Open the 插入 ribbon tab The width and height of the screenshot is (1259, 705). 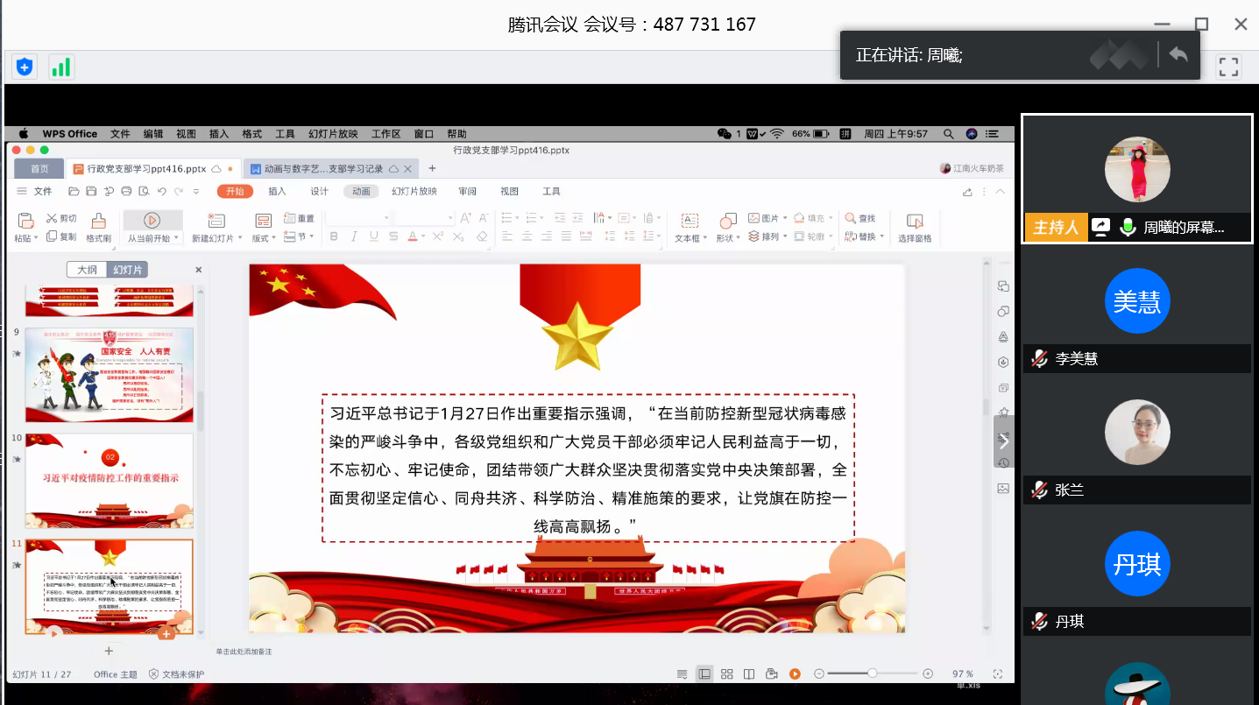(277, 191)
